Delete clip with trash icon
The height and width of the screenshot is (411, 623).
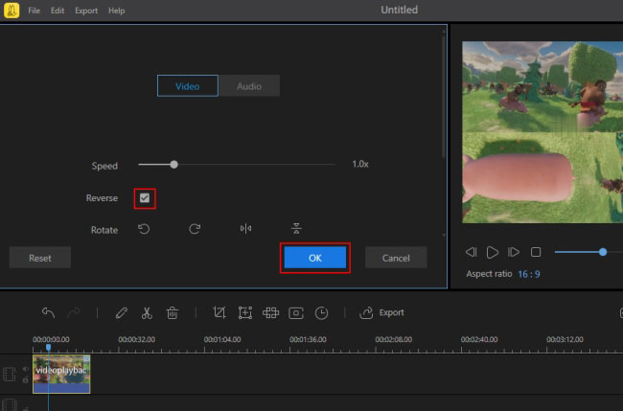[172, 313]
